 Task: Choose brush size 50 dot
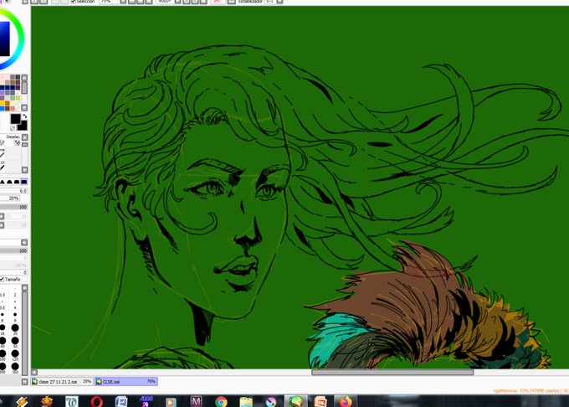(15, 342)
